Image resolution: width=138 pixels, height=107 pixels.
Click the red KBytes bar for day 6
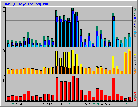tap(29, 96)
